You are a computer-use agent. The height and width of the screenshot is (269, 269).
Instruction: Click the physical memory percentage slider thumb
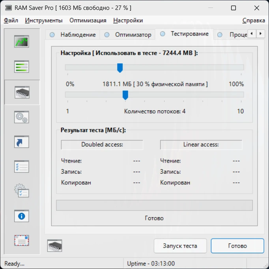coord(120,68)
